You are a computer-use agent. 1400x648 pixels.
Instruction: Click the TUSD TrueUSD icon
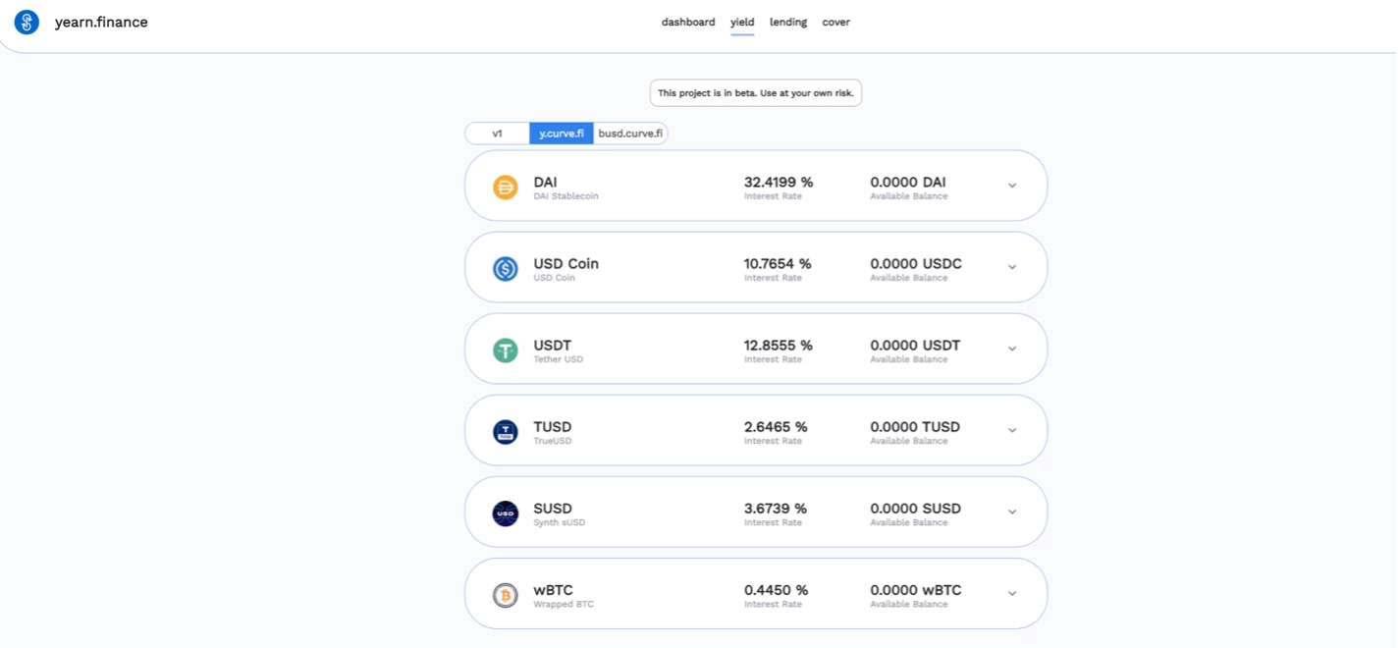(506, 431)
